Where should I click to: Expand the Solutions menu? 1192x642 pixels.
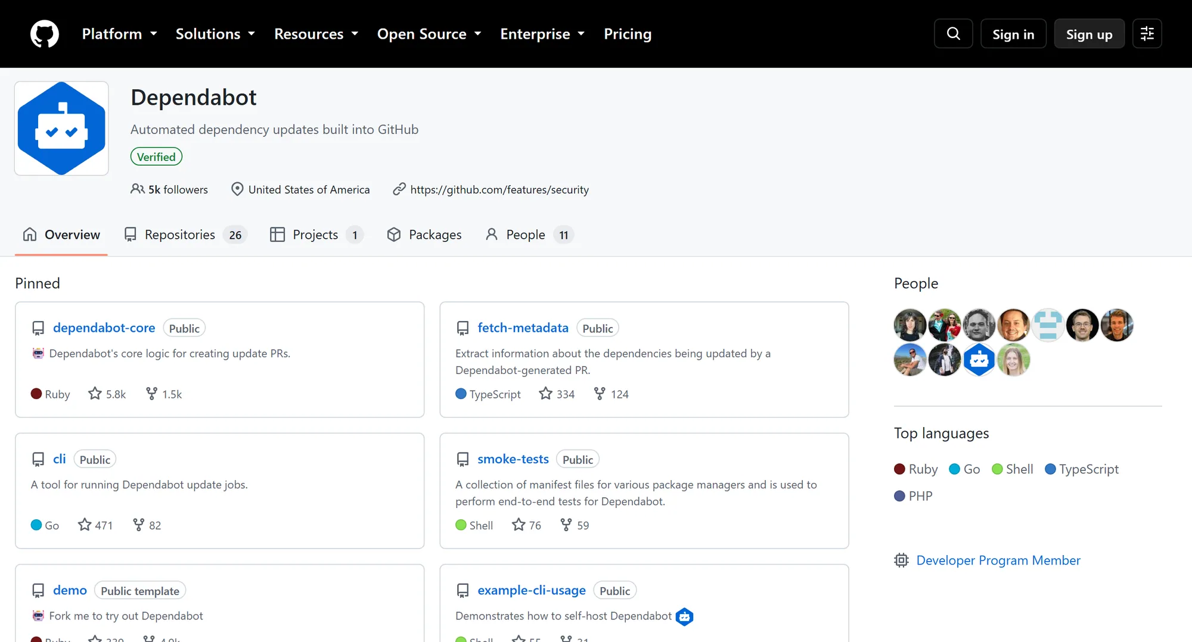click(x=215, y=34)
